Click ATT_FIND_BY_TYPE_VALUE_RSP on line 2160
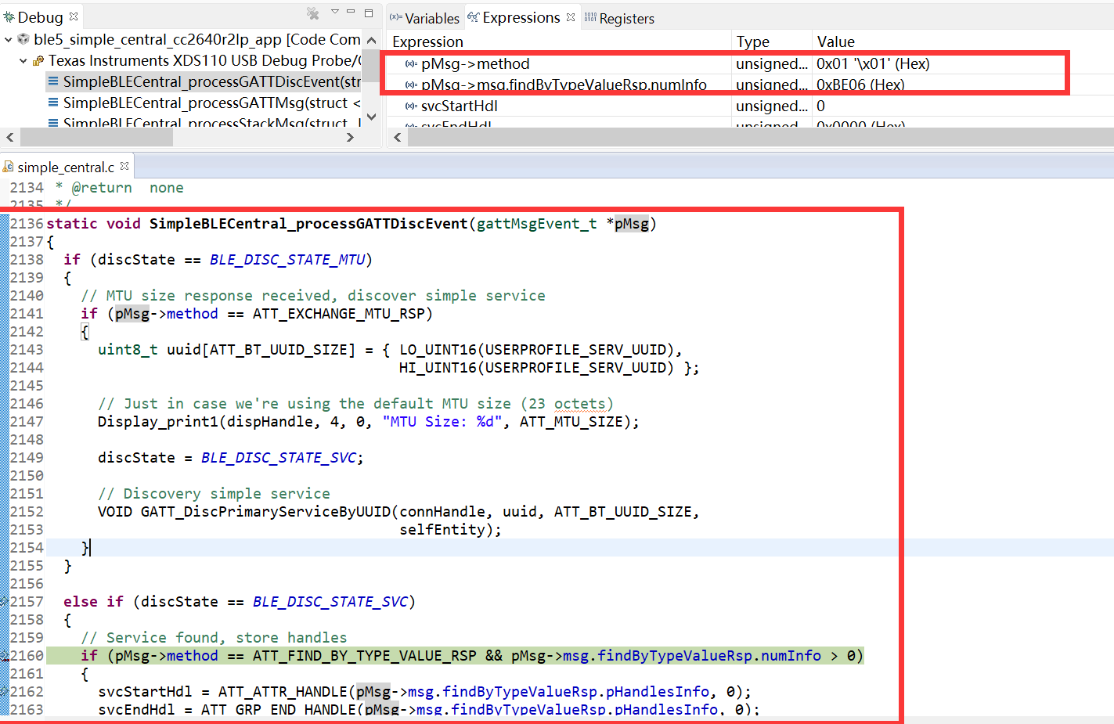 (364, 655)
